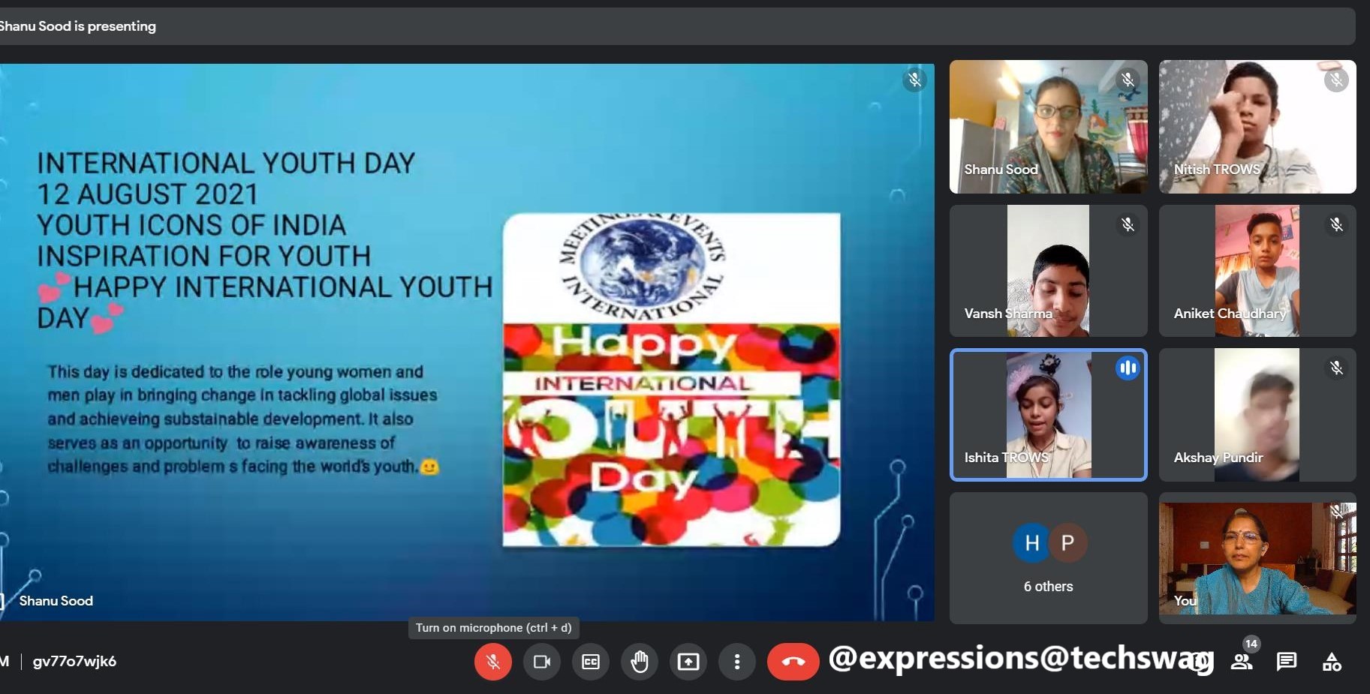The height and width of the screenshot is (694, 1370).
Task: Click the P avatar in the others tile
Action: click(x=1067, y=542)
